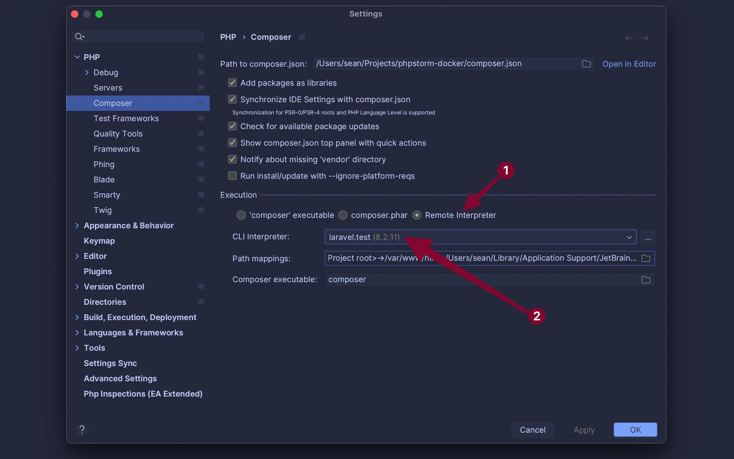The image size is (734, 459).
Task: Open help with the question mark button
Action: pos(82,430)
